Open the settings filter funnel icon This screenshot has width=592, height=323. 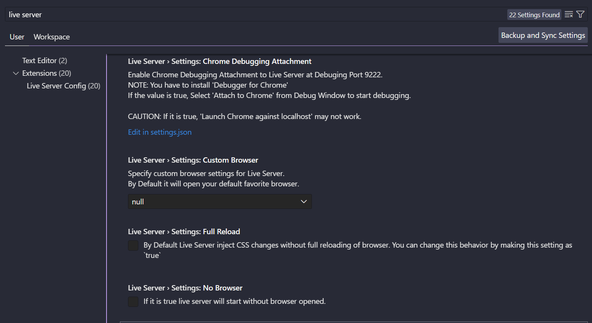click(581, 15)
